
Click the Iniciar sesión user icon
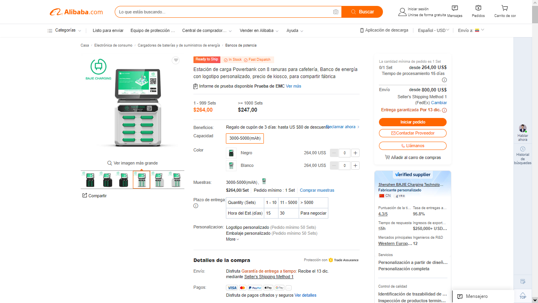click(x=402, y=12)
